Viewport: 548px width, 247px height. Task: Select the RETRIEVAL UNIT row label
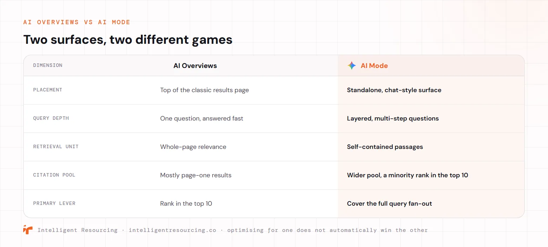(56, 146)
